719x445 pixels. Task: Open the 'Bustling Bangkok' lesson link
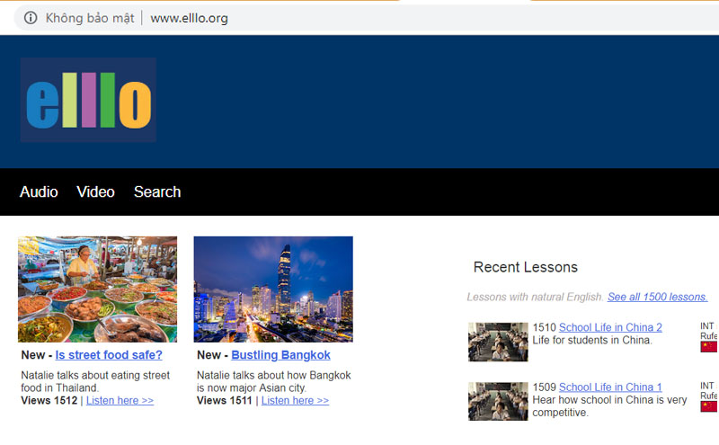tap(280, 355)
